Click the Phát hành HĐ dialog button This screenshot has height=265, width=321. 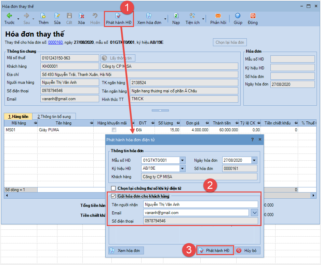pyautogui.click(x=215, y=250)
